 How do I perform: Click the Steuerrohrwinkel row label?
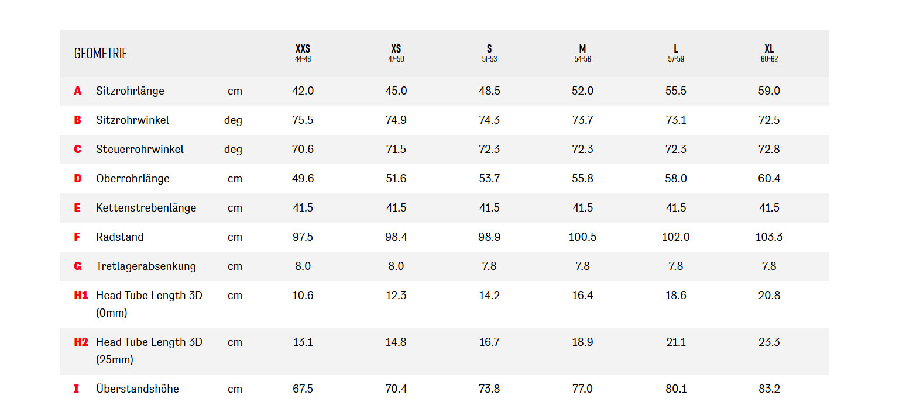pyautogui.click(x=140, y=150)
